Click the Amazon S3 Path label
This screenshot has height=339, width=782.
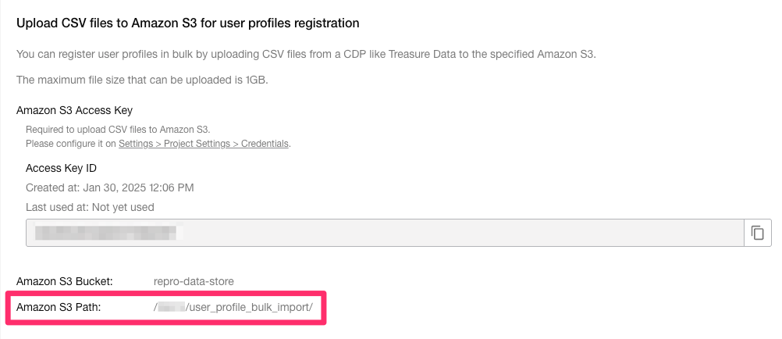coord(59,308)
